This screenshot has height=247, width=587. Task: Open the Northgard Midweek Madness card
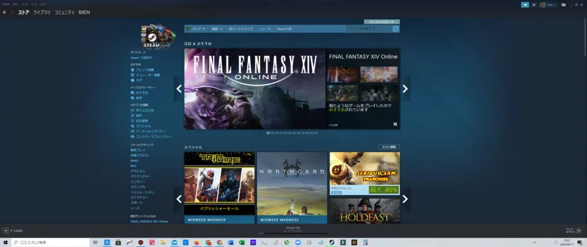coord(292,188)
